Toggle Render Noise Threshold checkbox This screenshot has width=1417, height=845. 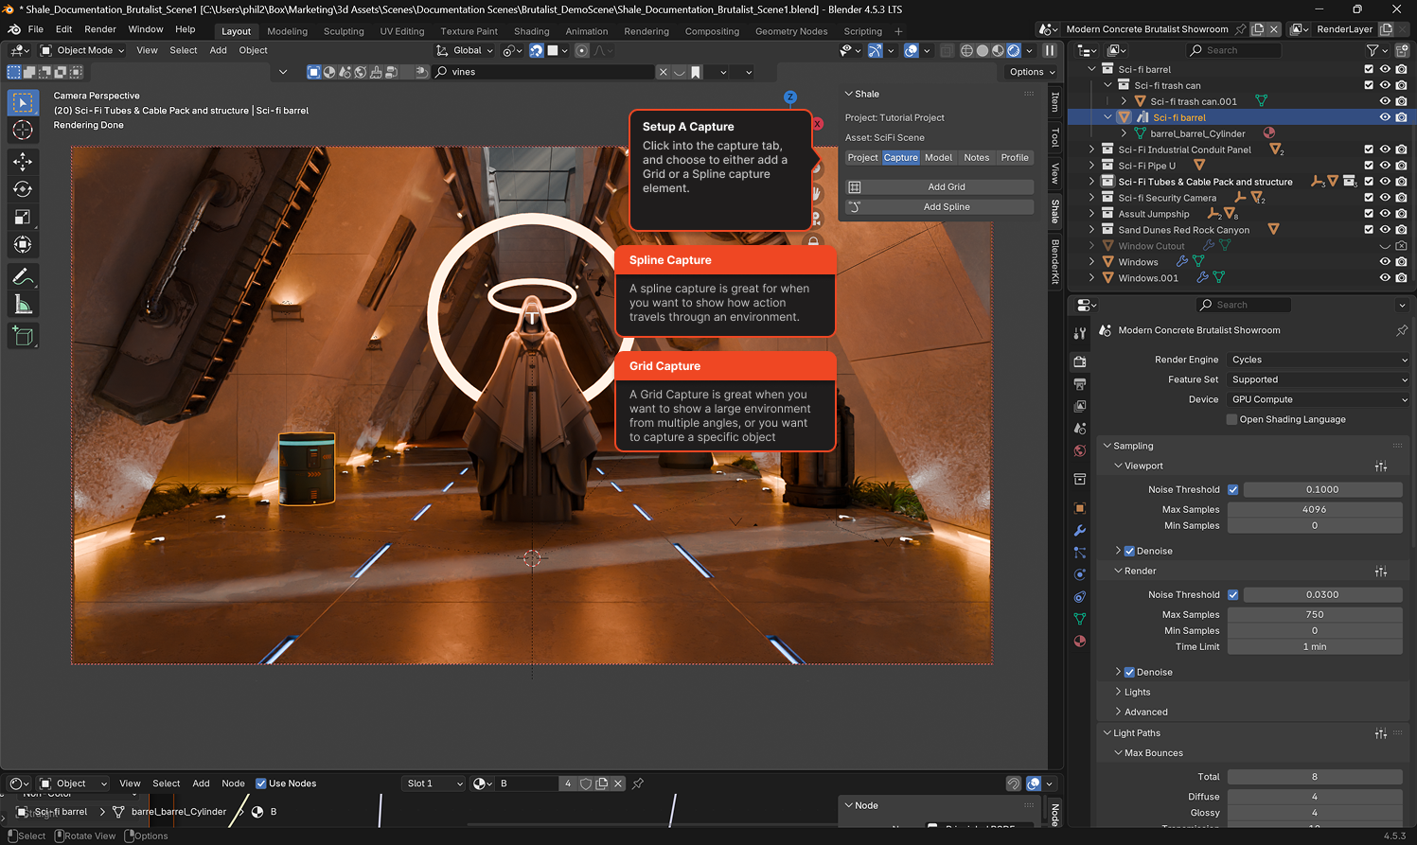click(1232, 594)
